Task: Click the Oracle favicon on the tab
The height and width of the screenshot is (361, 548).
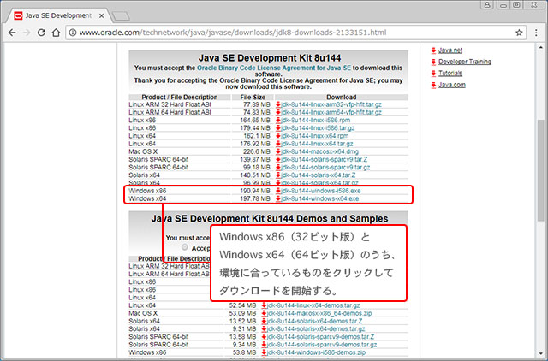Action: [18, 15]
